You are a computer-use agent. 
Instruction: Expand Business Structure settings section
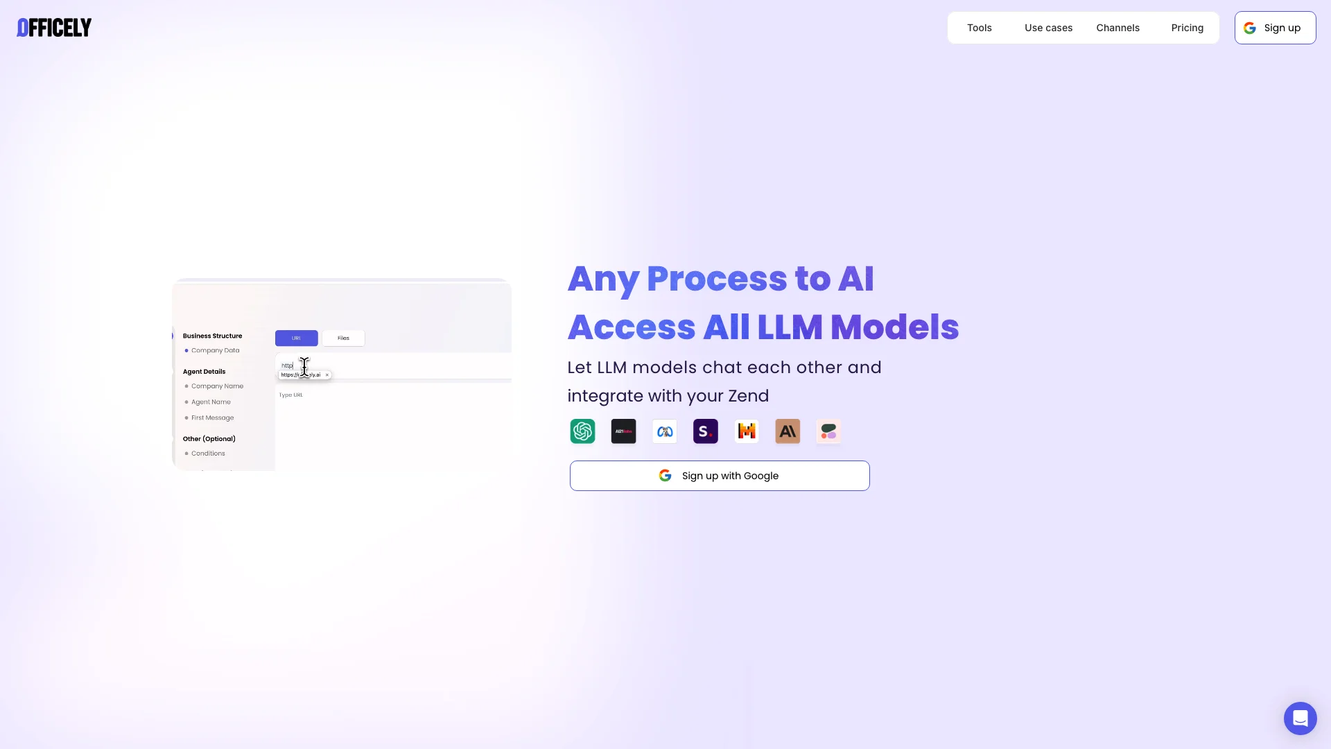[x=213, y=336]
